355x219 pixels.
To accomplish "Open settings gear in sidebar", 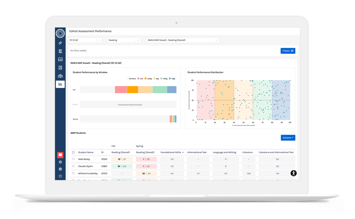I will point(60,162).
